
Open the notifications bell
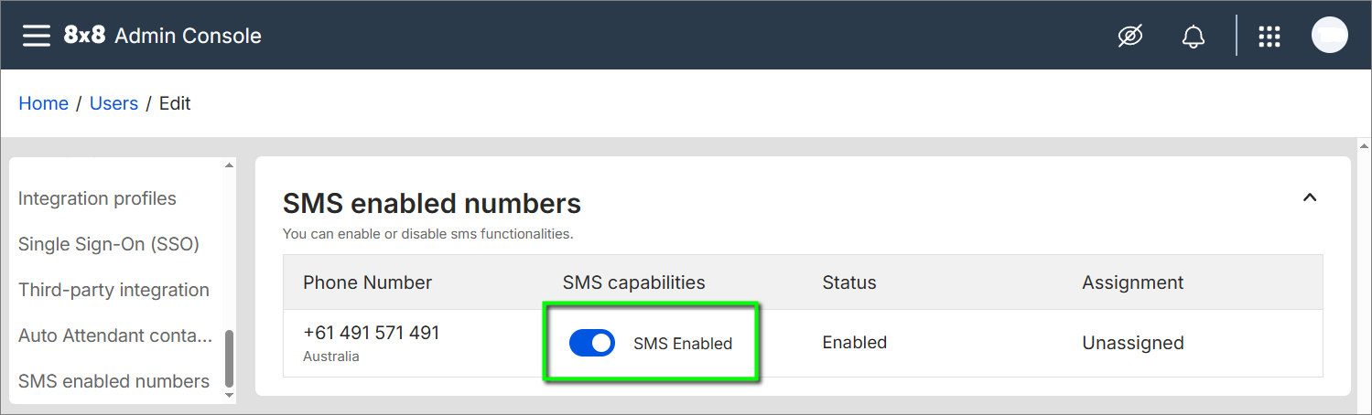click(x=1193, y=37)
